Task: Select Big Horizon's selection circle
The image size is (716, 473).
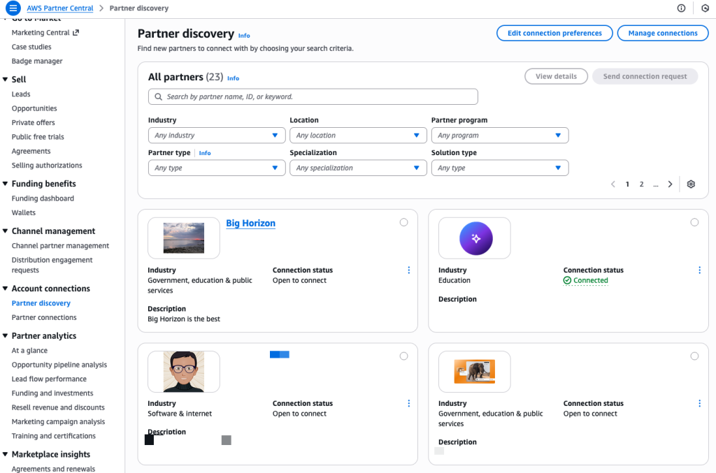Action: [x=403, y=222]
